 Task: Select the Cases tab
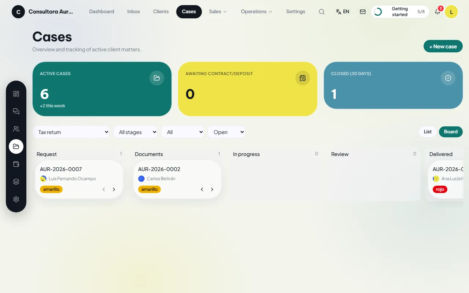pos(189,12)
